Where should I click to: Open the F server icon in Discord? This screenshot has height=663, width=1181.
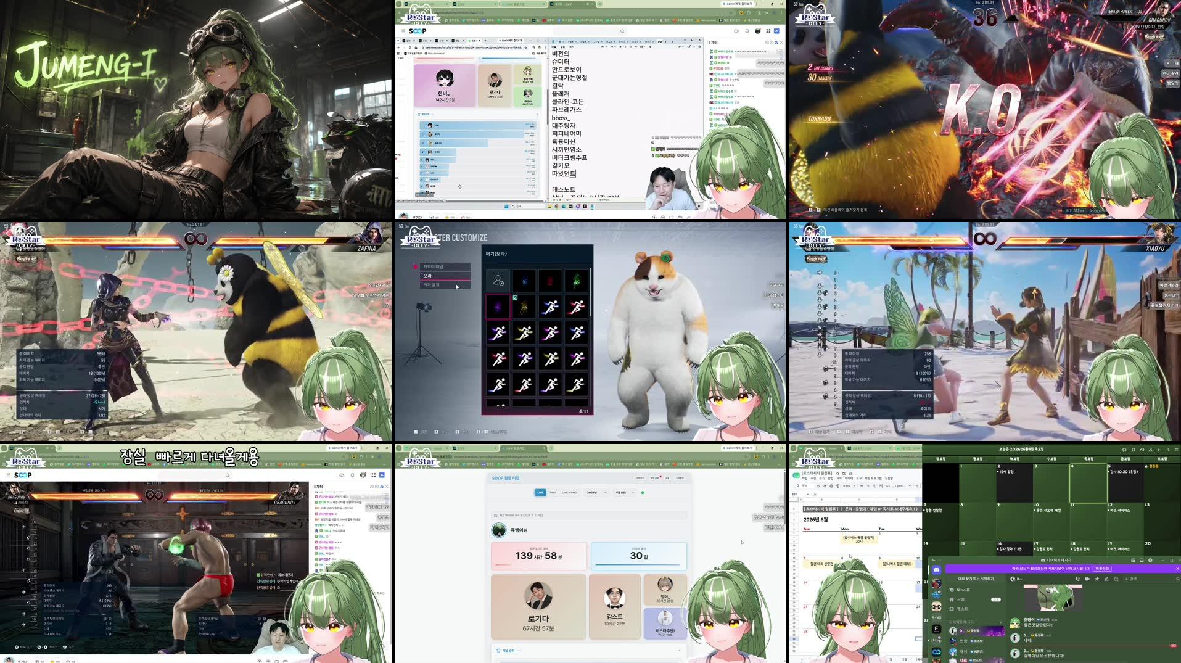pos(936,629)
